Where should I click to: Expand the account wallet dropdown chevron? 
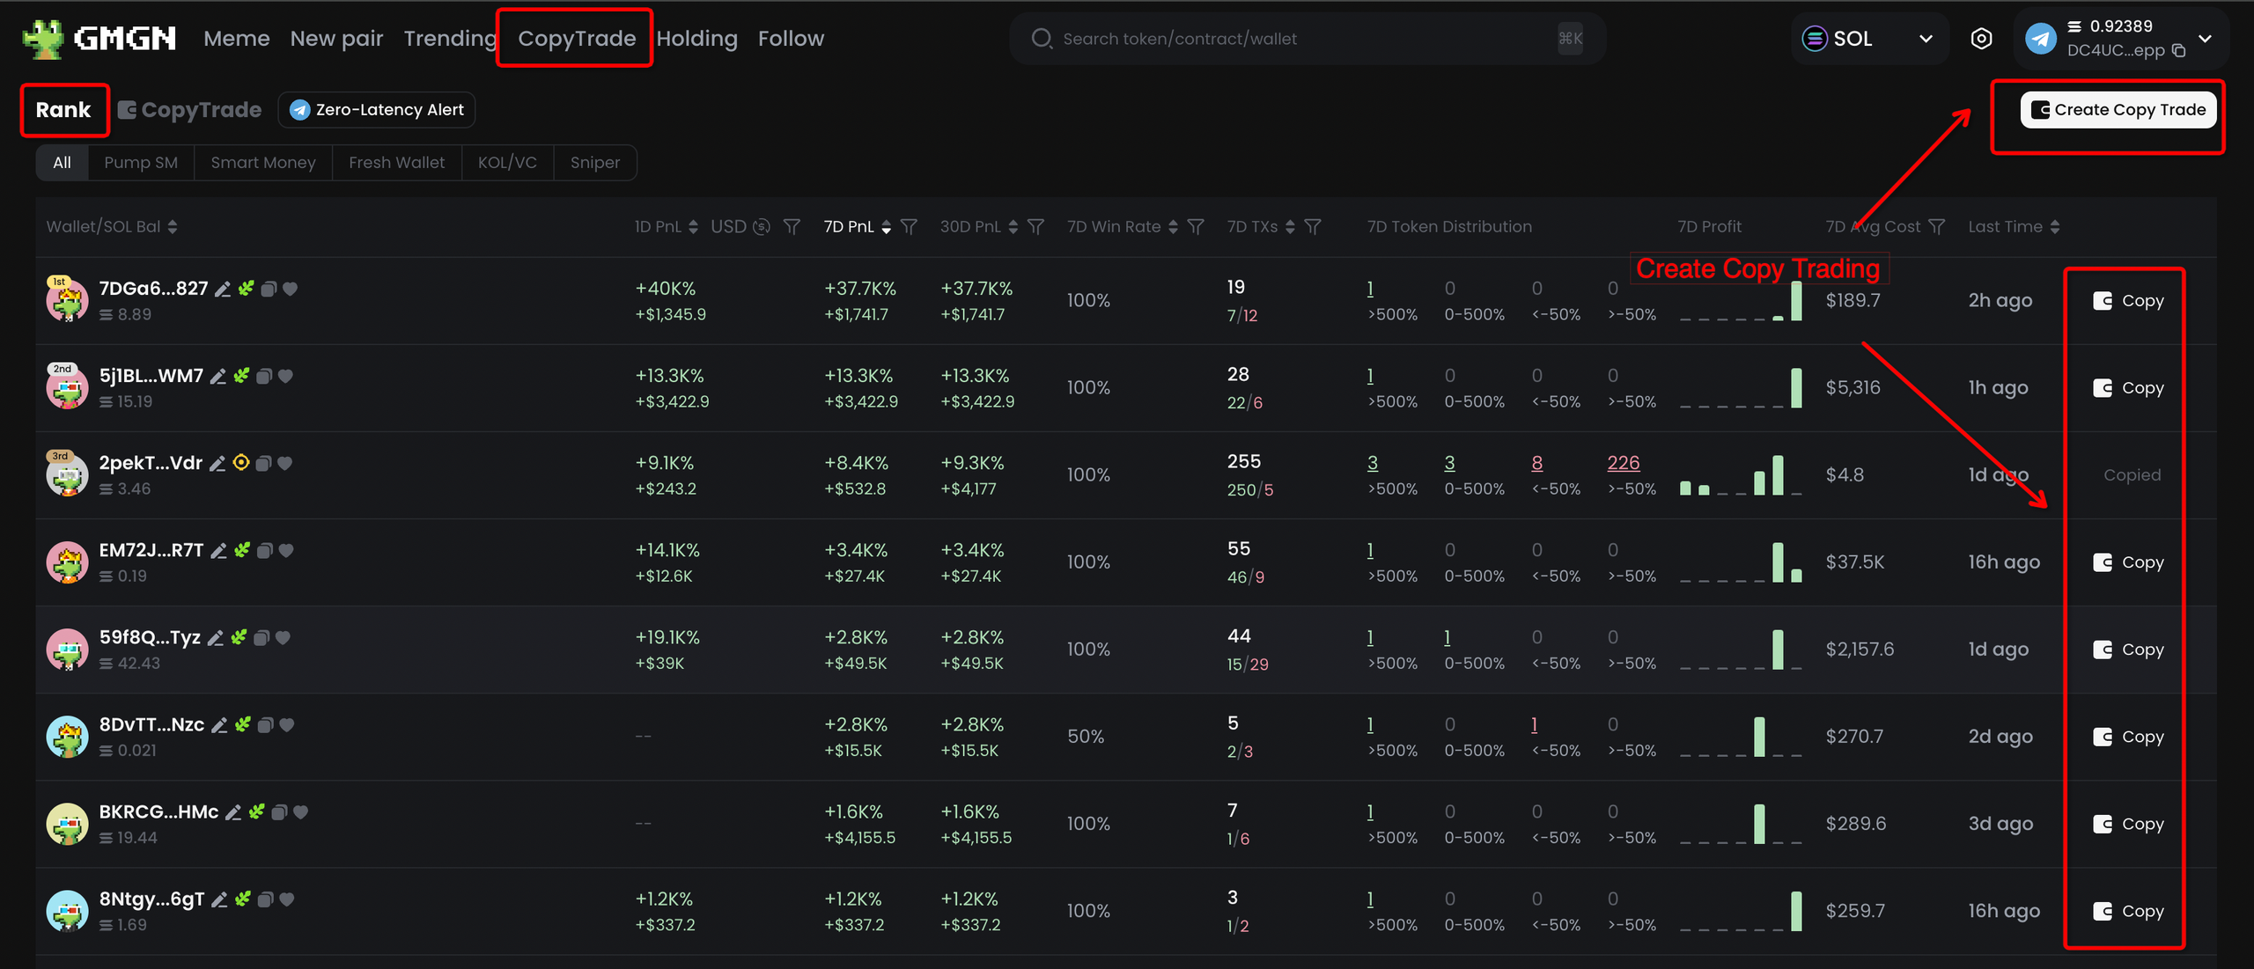click(2205, 39)
